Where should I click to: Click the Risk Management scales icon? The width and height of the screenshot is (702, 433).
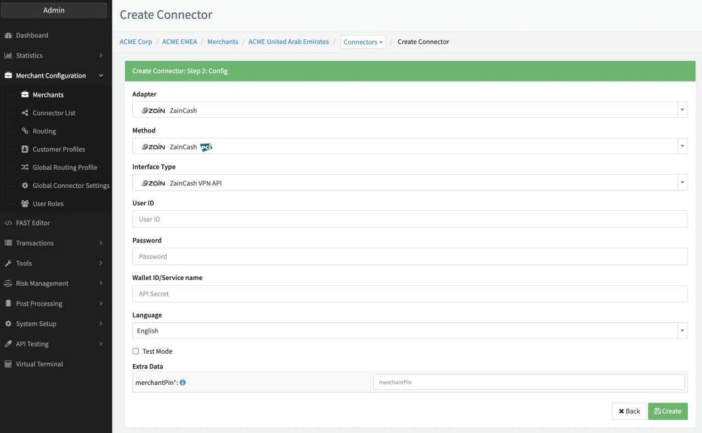(x=8, y=284)
